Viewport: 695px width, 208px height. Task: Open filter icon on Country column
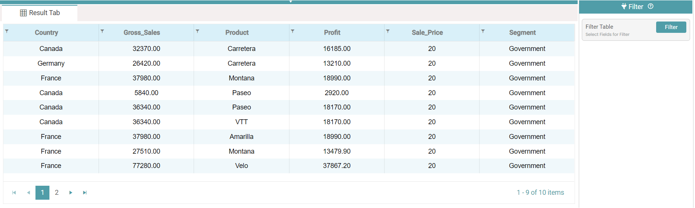[7, 31]
